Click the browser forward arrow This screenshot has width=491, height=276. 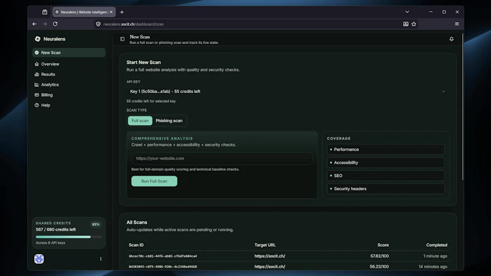click(x=45, y=24)
